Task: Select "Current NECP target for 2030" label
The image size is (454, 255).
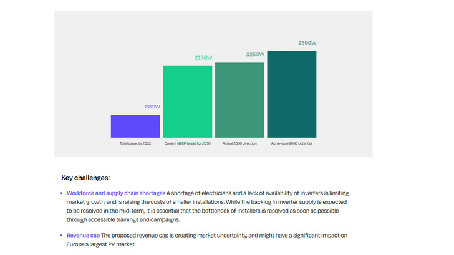Action: pos(187,143)
